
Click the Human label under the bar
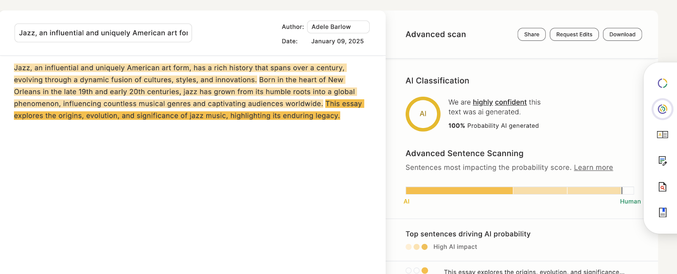pyautogui.click(x=630, y=201)
